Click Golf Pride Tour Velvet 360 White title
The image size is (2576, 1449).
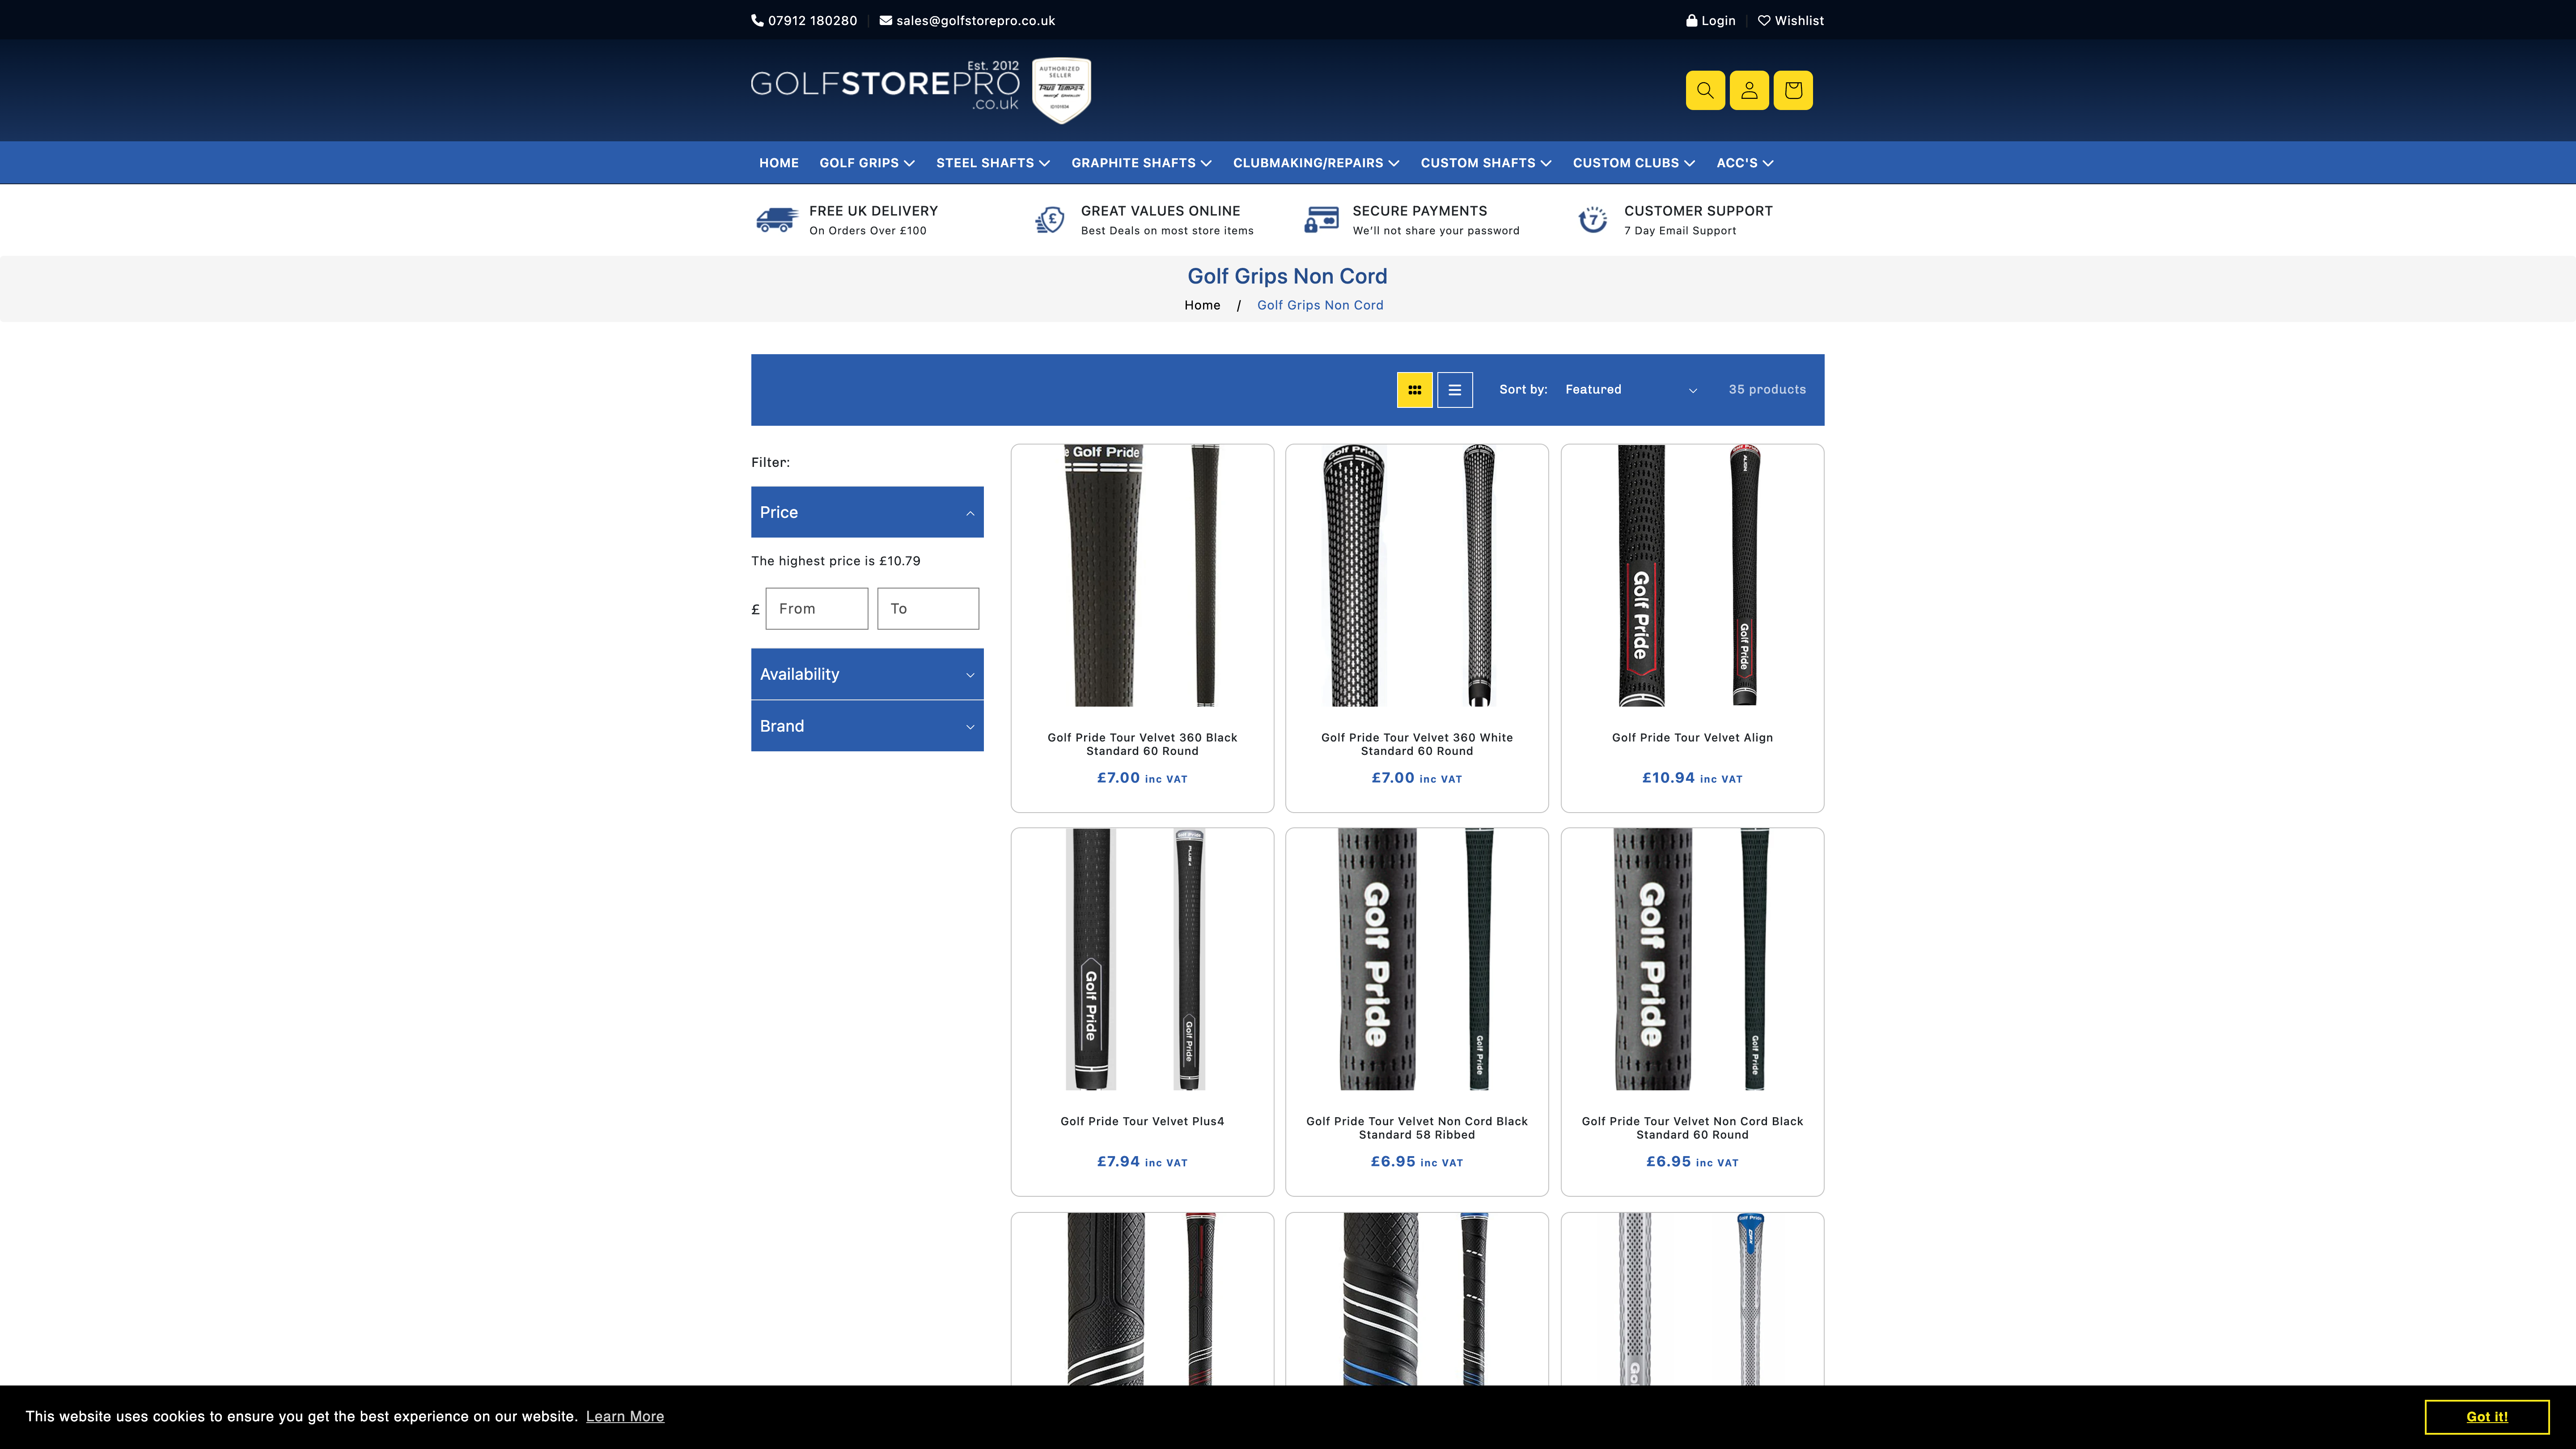(1416, 744)
